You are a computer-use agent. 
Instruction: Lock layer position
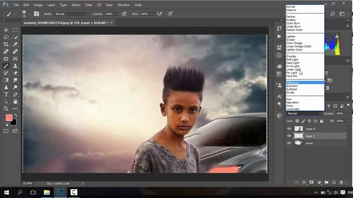[309, 121]
